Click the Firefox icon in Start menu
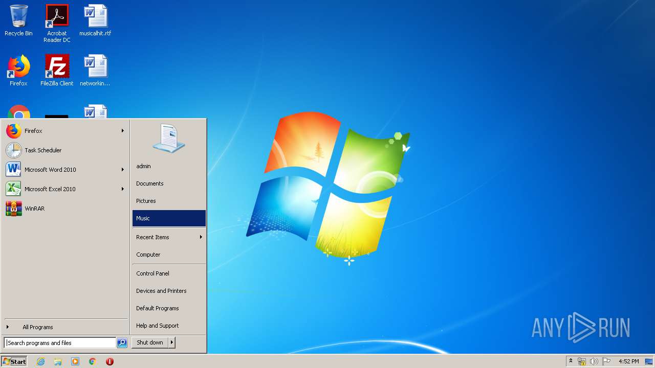Screen dimensions: 655x368 click(14, 131)
